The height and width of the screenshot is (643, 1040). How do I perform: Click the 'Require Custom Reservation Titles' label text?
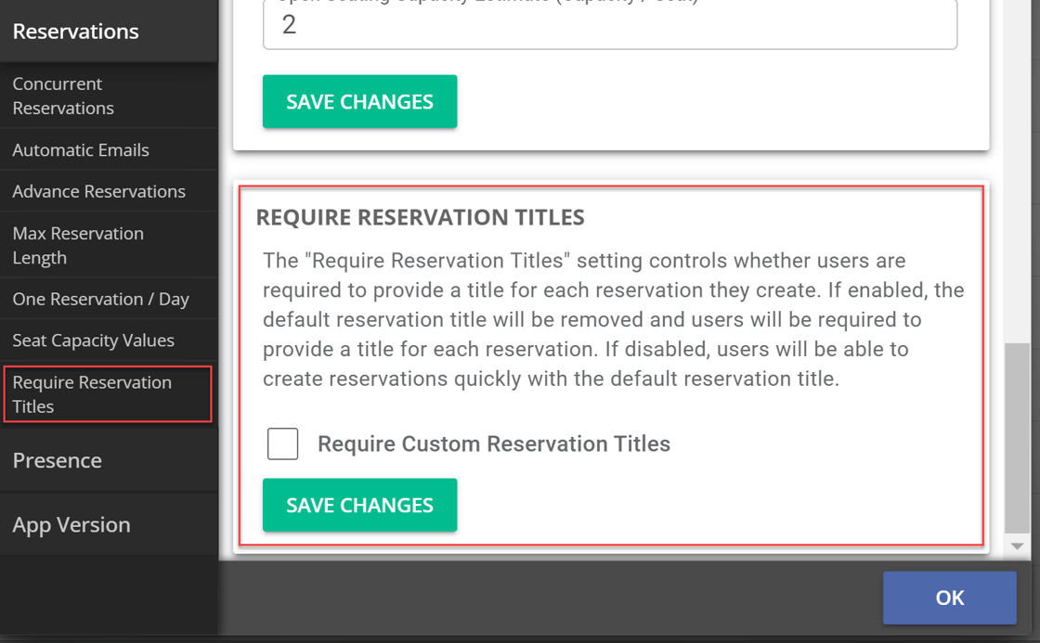[493, 444]
